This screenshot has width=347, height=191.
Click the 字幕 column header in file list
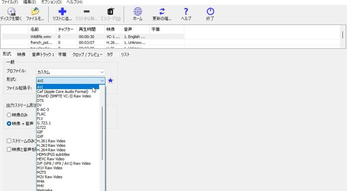click(x=167, y=29)
